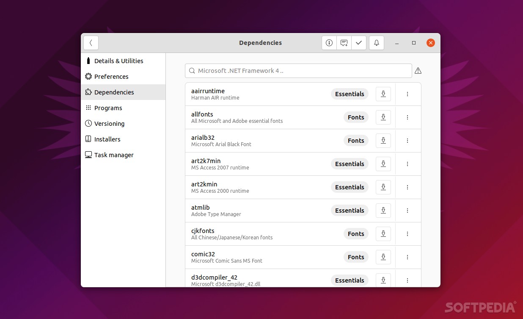523x319 pixels.
Task: Click Essentials tag on art2k7min row
Action: (350, 164)
